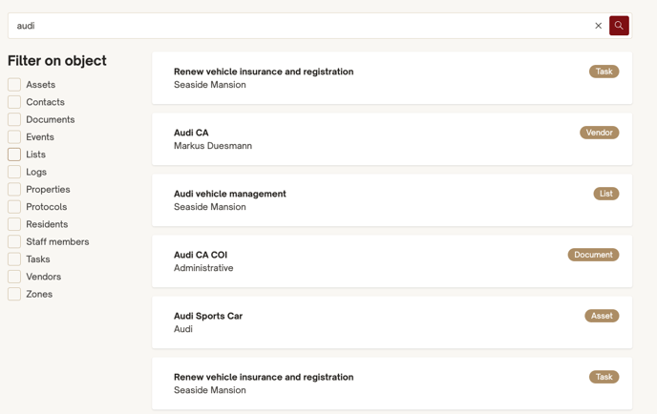Check the Zones filter checkbox
Screen dimensions: 657x414
pos(14,294)
